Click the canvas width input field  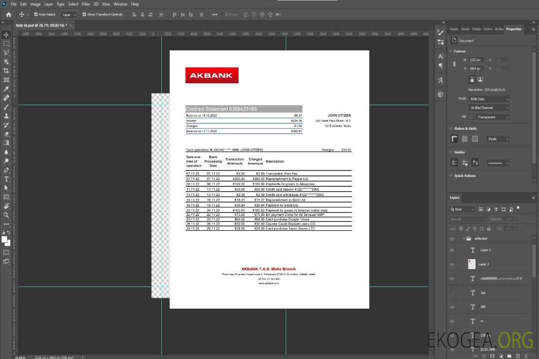tap(476, 60)
